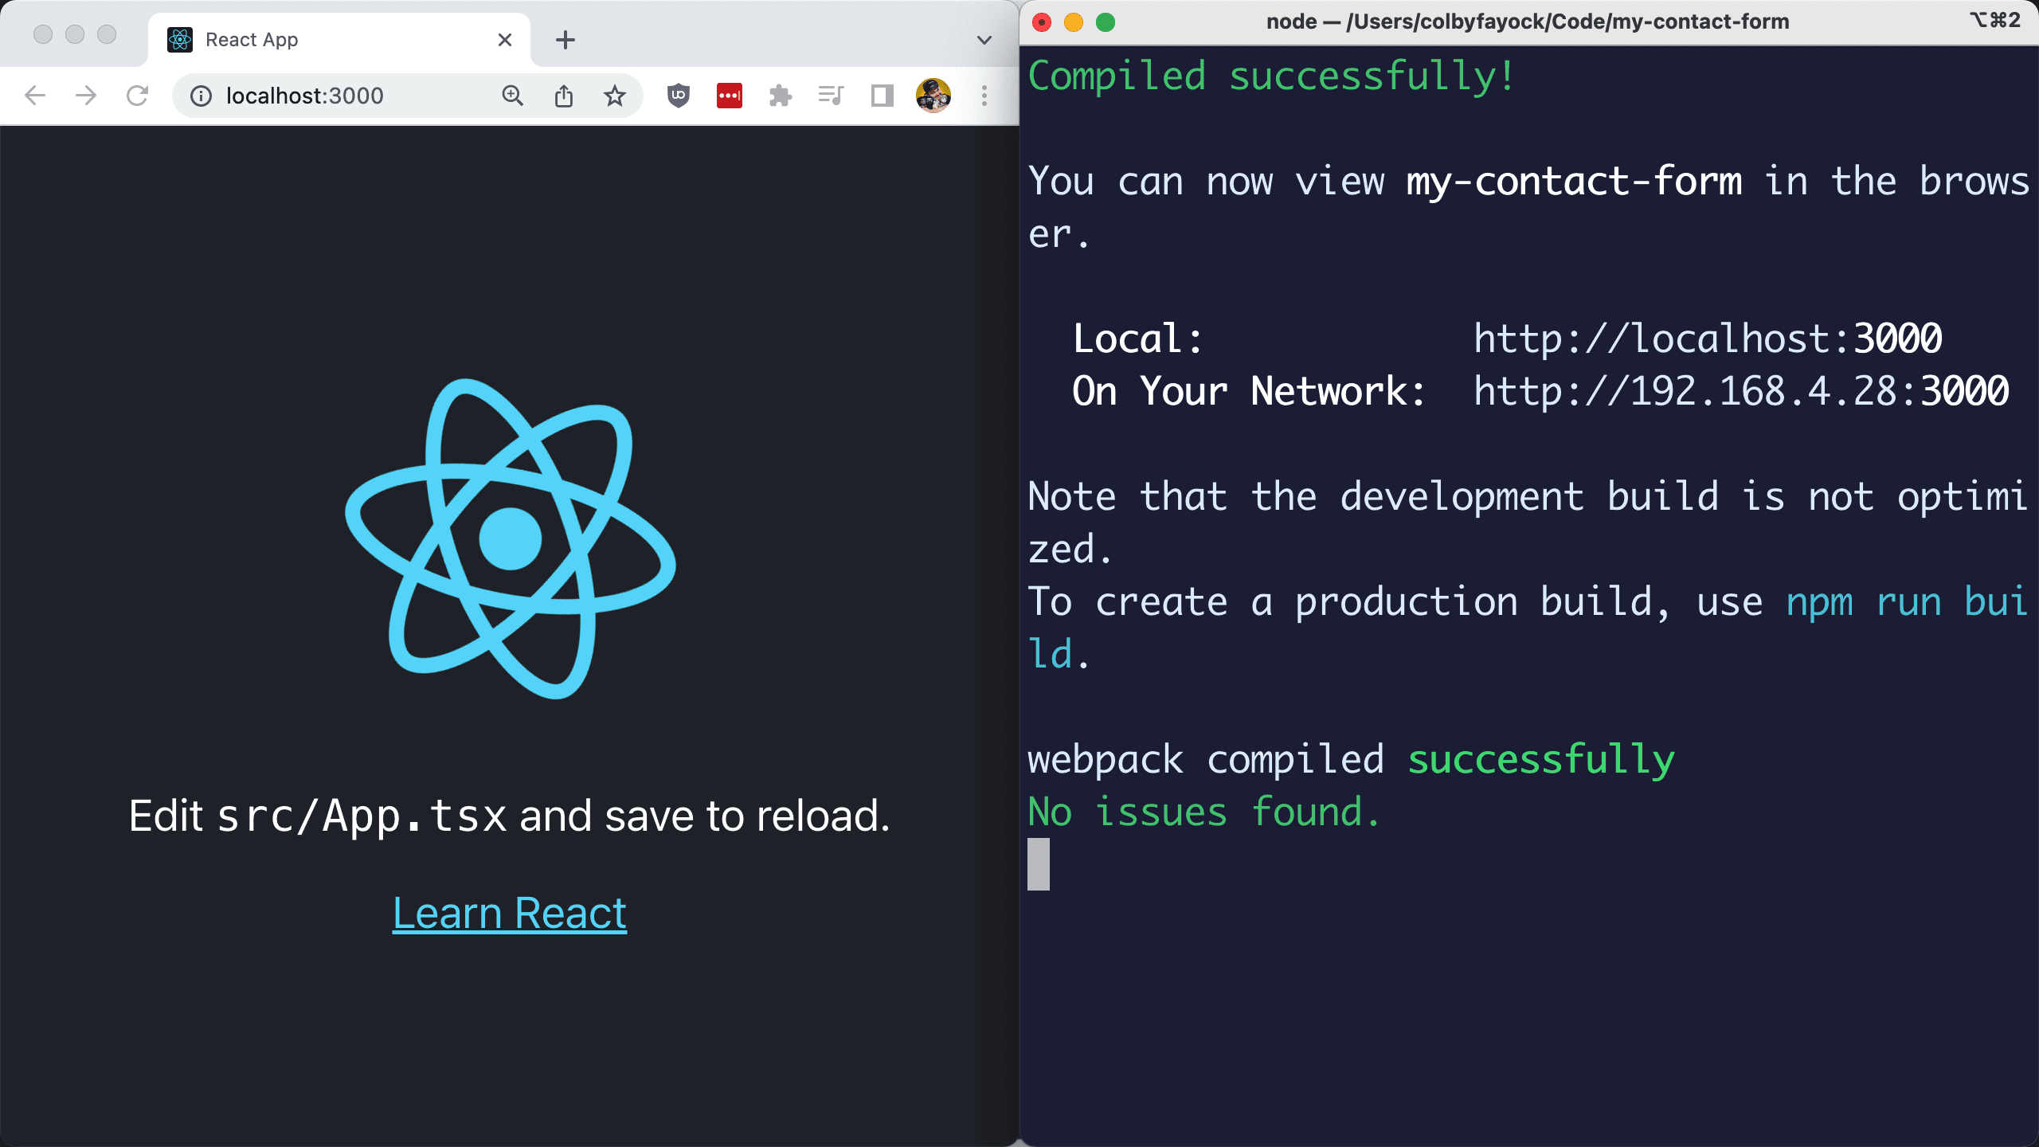Open the Extensions puzzle piece menu
This screenshot has width=2039, height=1147.
(780, 96)
